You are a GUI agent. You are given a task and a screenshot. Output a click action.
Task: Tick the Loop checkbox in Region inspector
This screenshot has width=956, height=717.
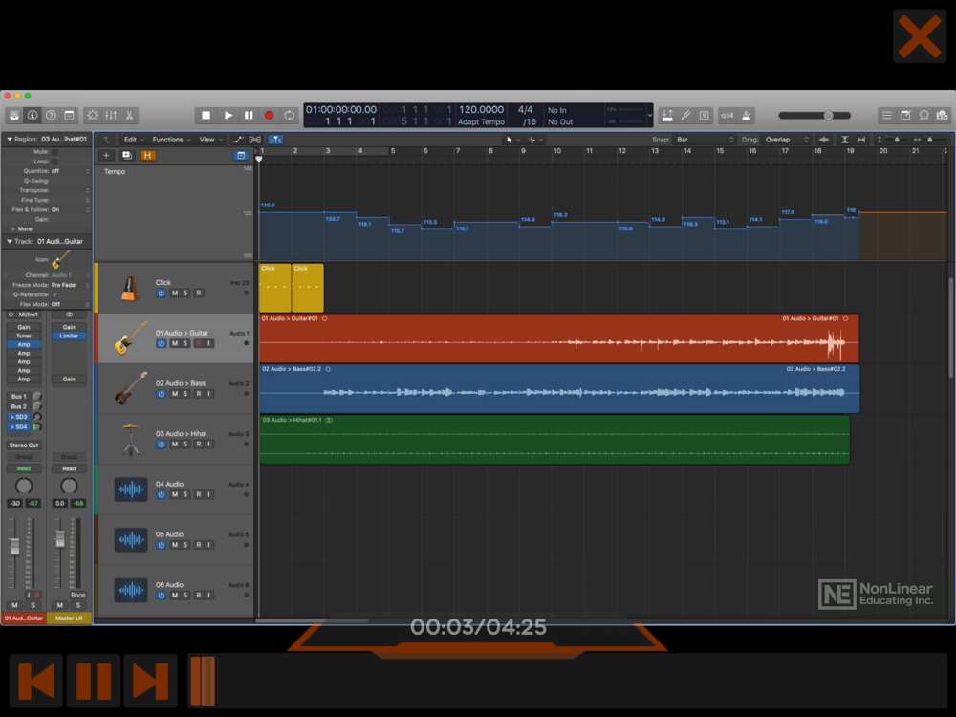click(54, 161)
